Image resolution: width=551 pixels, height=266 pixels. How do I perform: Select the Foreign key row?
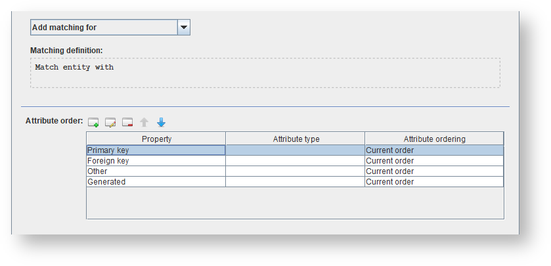[156, 161]
